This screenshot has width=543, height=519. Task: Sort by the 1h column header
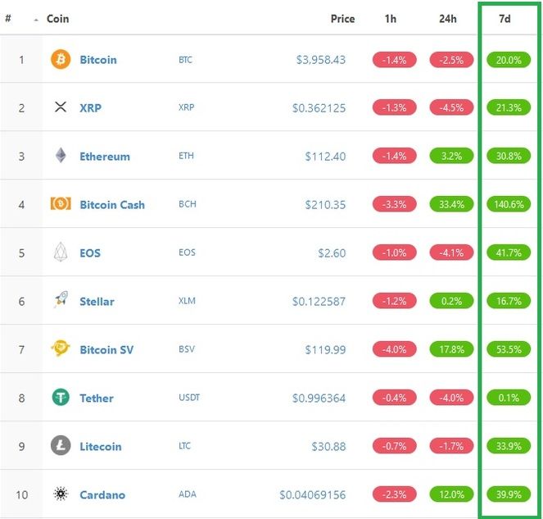(x=391, y=19)
